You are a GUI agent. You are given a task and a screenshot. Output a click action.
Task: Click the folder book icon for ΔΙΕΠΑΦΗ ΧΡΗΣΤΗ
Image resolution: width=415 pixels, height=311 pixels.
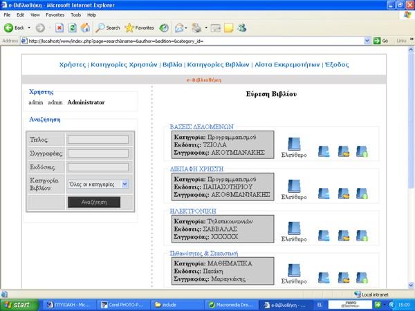point(344,194)
